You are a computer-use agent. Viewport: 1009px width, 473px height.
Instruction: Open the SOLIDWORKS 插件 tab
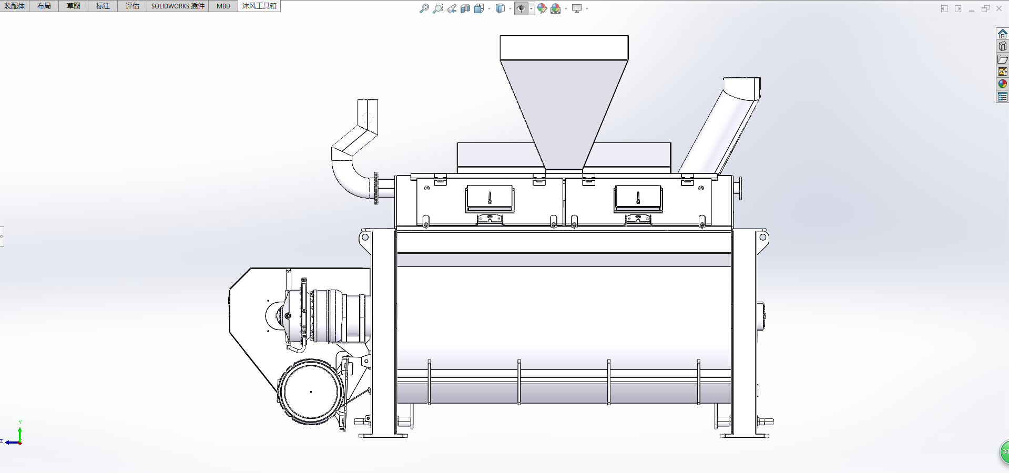(178, 6)
